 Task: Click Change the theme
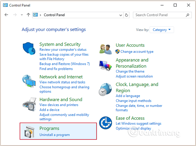(x=130, y=71)
